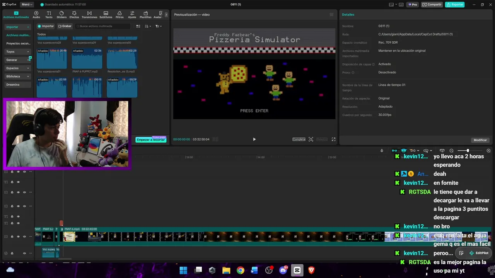Viewport: 495px width, 278px height.
Task: Mute the main video track
Action: (x=24, y=237)
